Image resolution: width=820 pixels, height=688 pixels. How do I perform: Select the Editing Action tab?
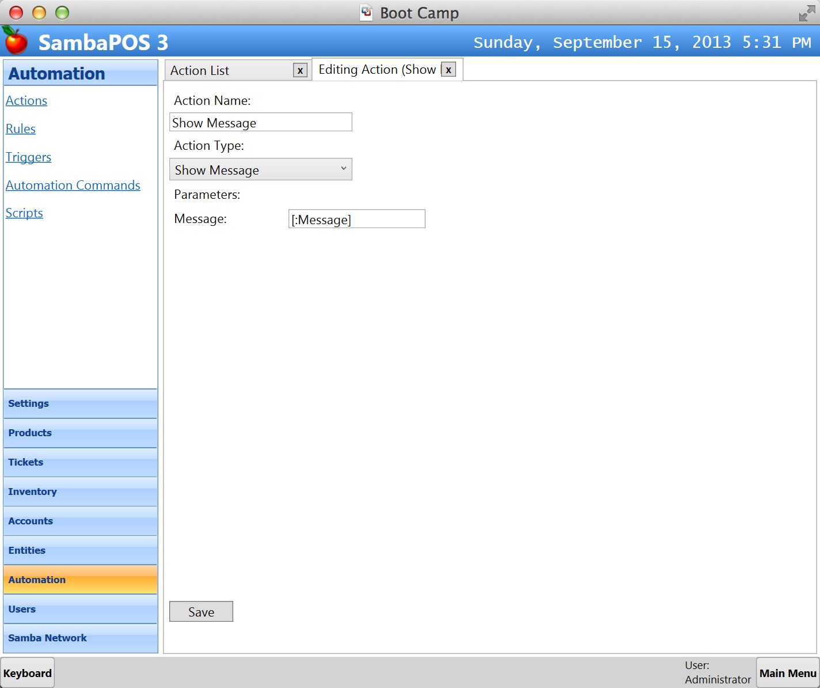[x=377, y=70]
